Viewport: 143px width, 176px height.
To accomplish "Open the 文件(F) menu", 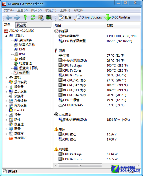I will 9,11.
